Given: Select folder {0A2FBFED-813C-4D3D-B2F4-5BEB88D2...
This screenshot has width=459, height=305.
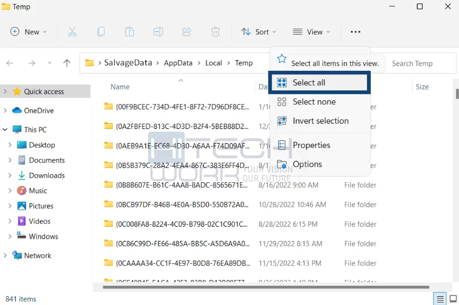Looking at the screenshot, I should click(182, 127).
